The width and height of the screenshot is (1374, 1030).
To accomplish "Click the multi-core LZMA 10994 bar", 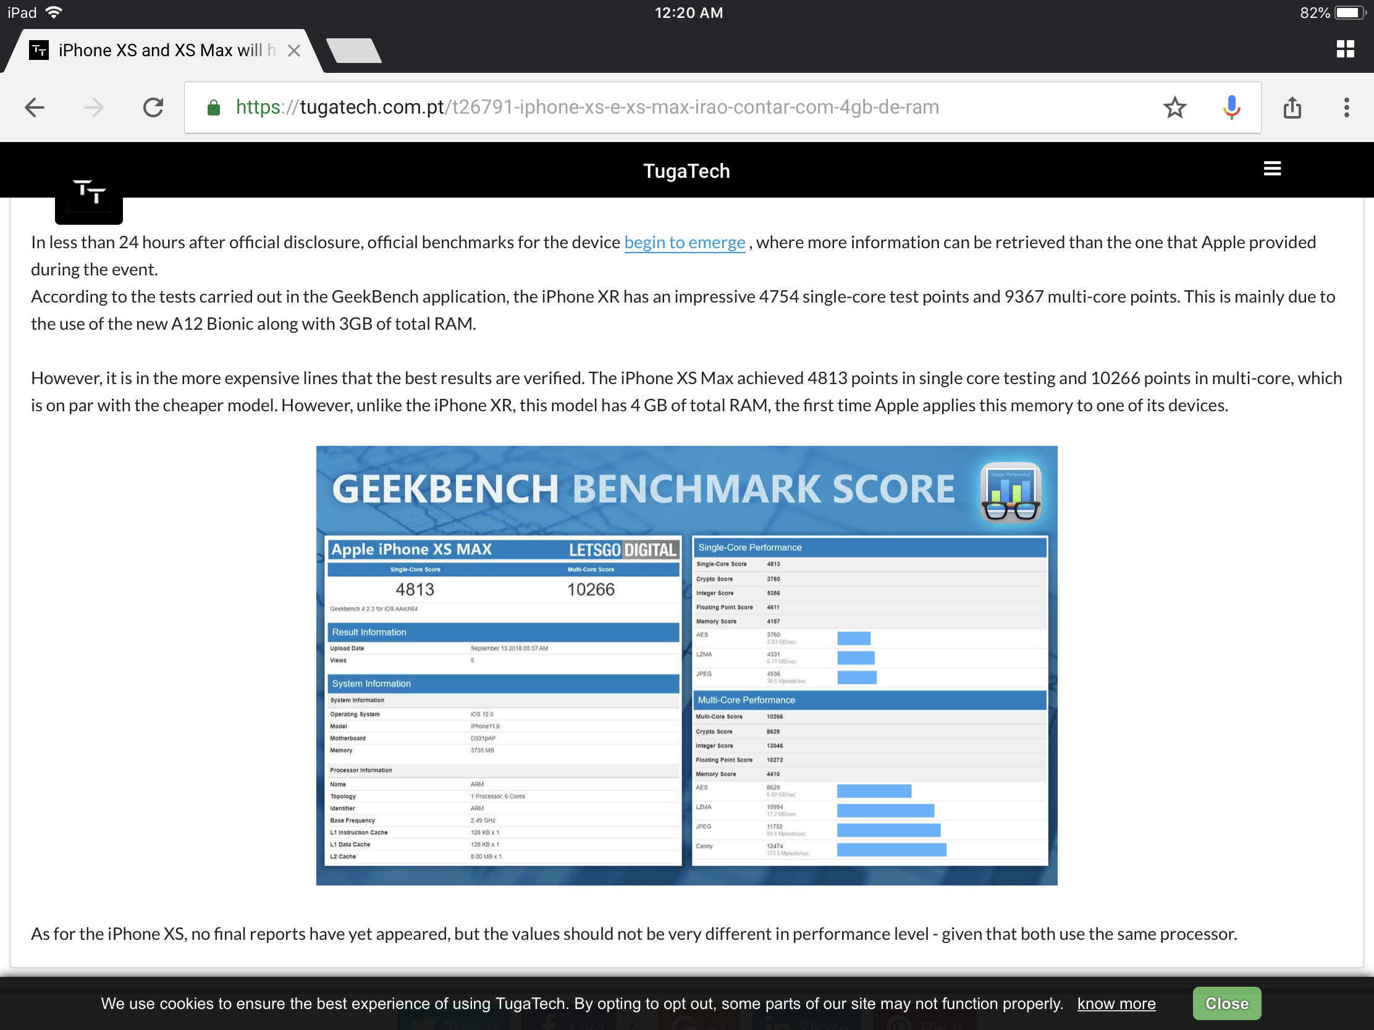I will coord(885,810).
